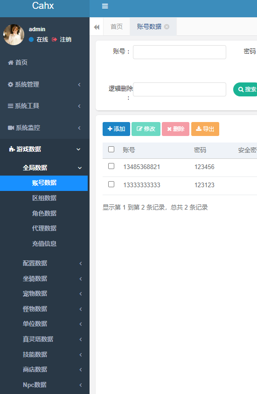257x394 pixels.
Task: Click the list icon beside 系统工具
Action: click(x=10, y=106)
